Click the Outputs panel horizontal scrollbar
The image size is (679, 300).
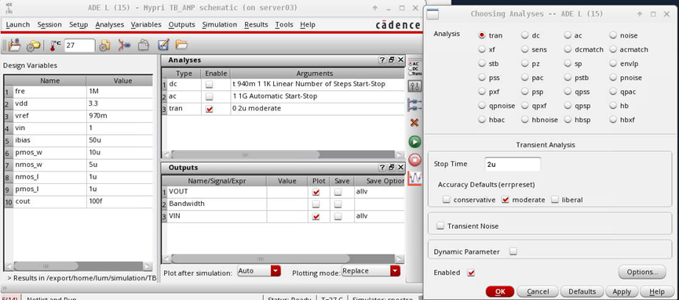283,259
